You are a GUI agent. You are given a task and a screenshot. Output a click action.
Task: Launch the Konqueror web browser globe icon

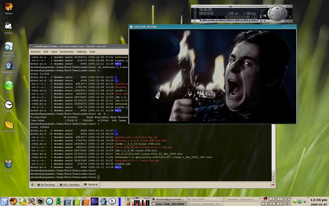49,201
